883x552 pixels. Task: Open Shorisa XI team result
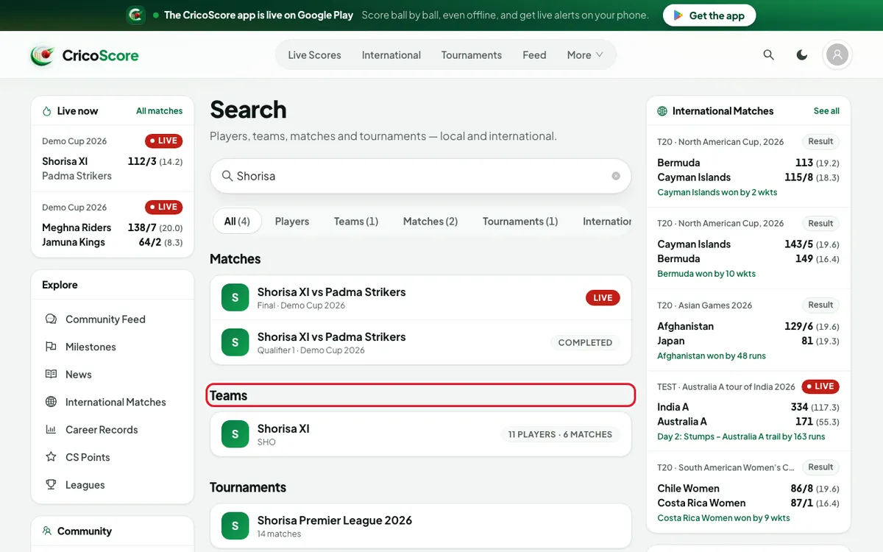[x=421, y=434]
